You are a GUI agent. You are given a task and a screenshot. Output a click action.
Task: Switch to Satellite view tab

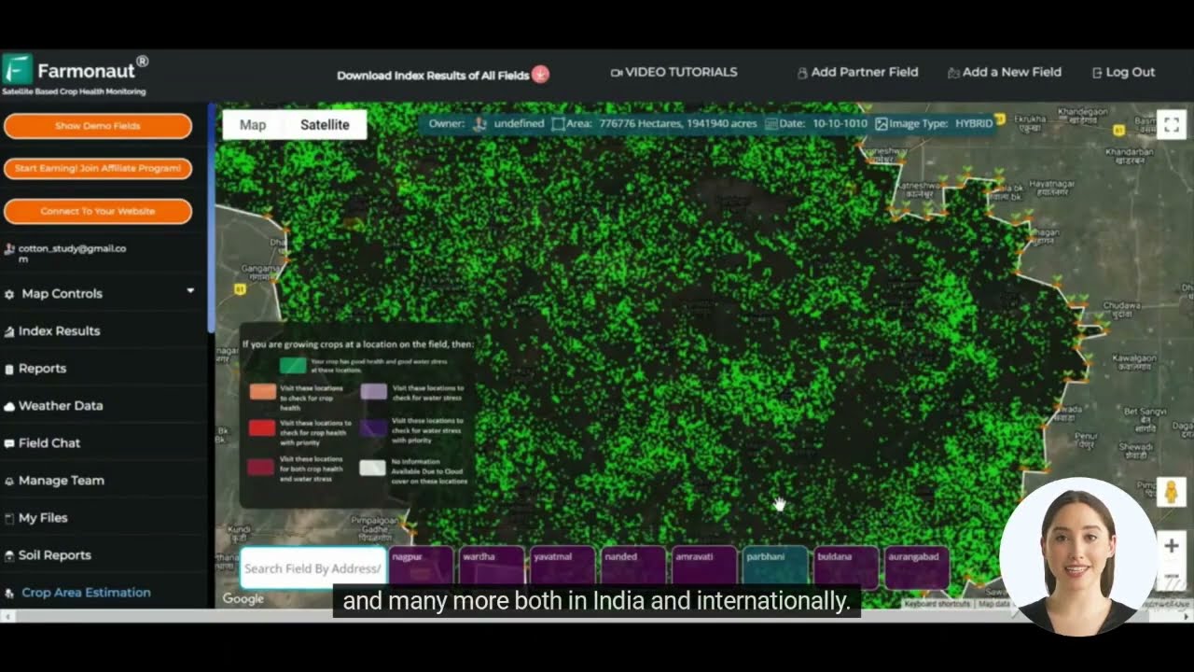[x=325, y=124]
